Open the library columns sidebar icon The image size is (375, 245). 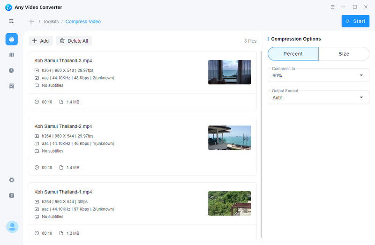click(x=11, y=55)
